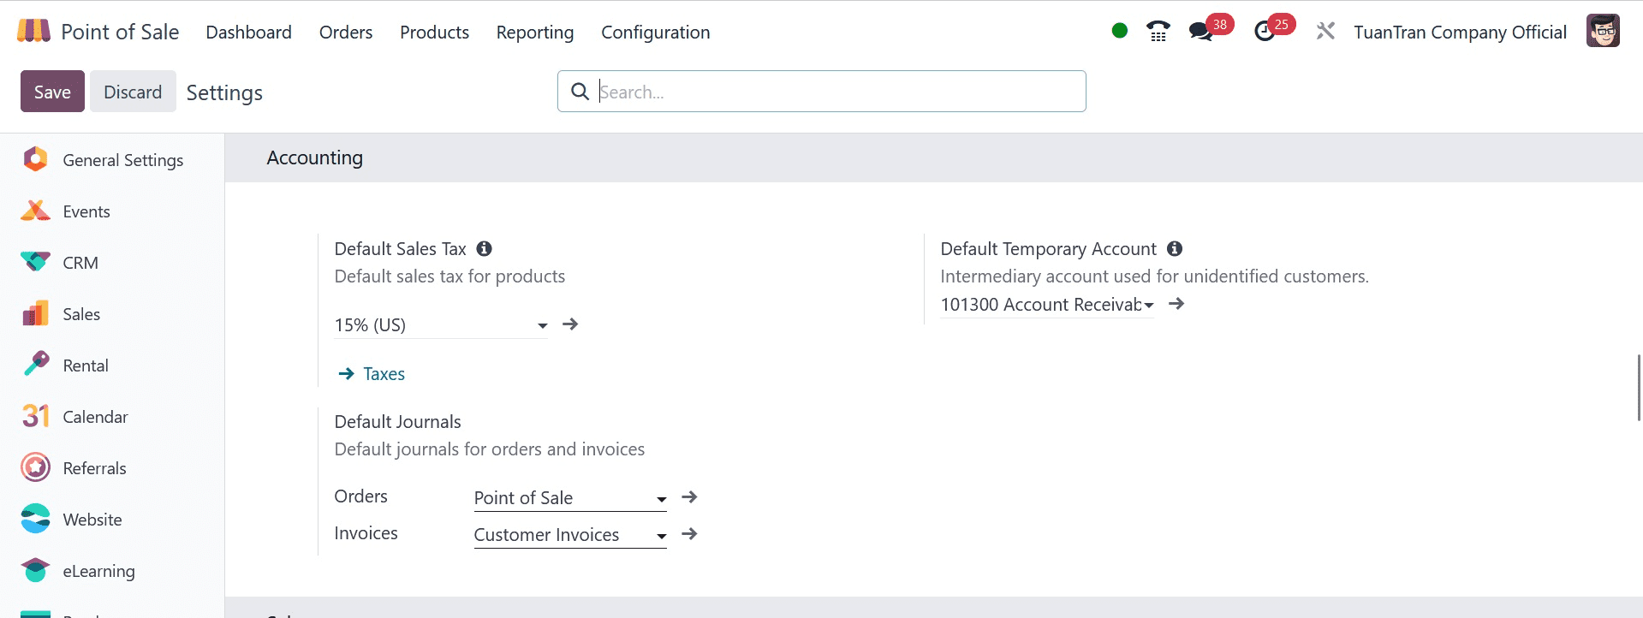The width and height of the screenshot is (1643, 618).
Task: Click the Default Journals label
Action: pos(397,421)
